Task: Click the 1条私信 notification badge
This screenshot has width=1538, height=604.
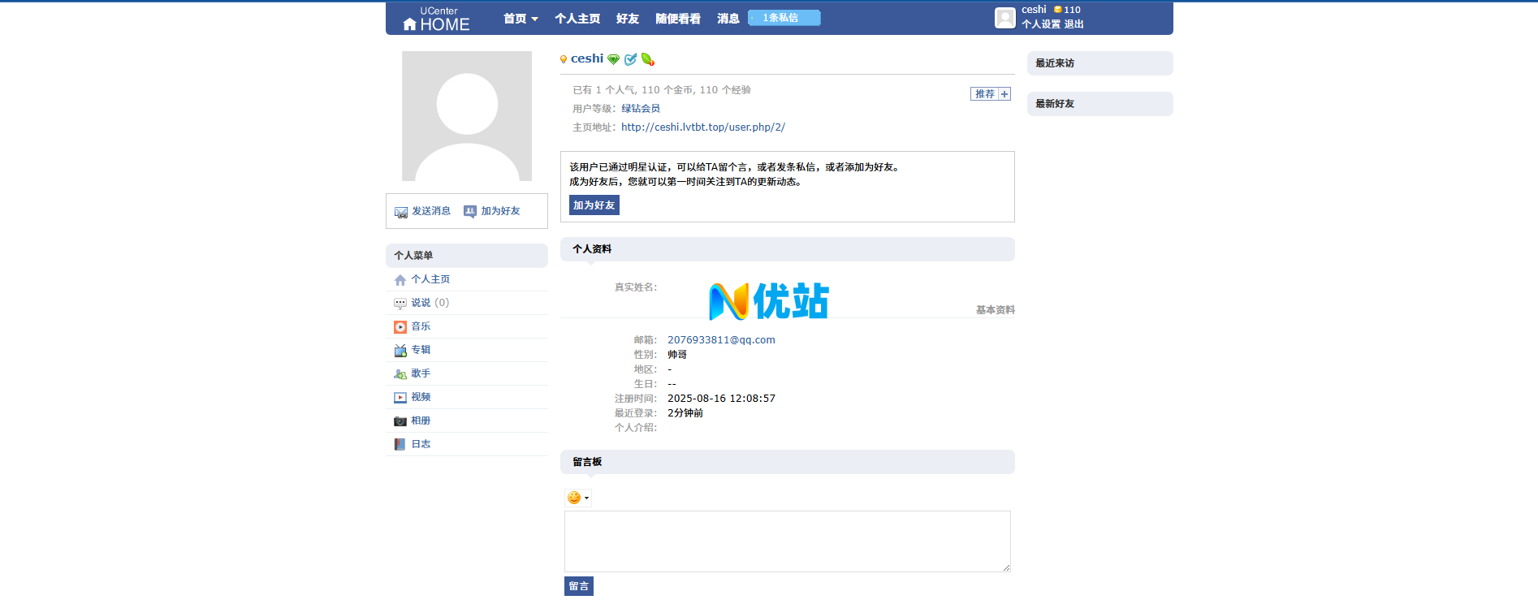Action: pyautogui.click(x=784, y=18)
